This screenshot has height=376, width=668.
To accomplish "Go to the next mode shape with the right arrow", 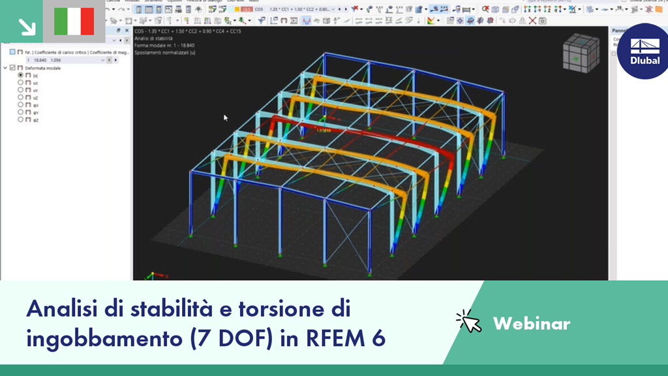I will point(115,60).
